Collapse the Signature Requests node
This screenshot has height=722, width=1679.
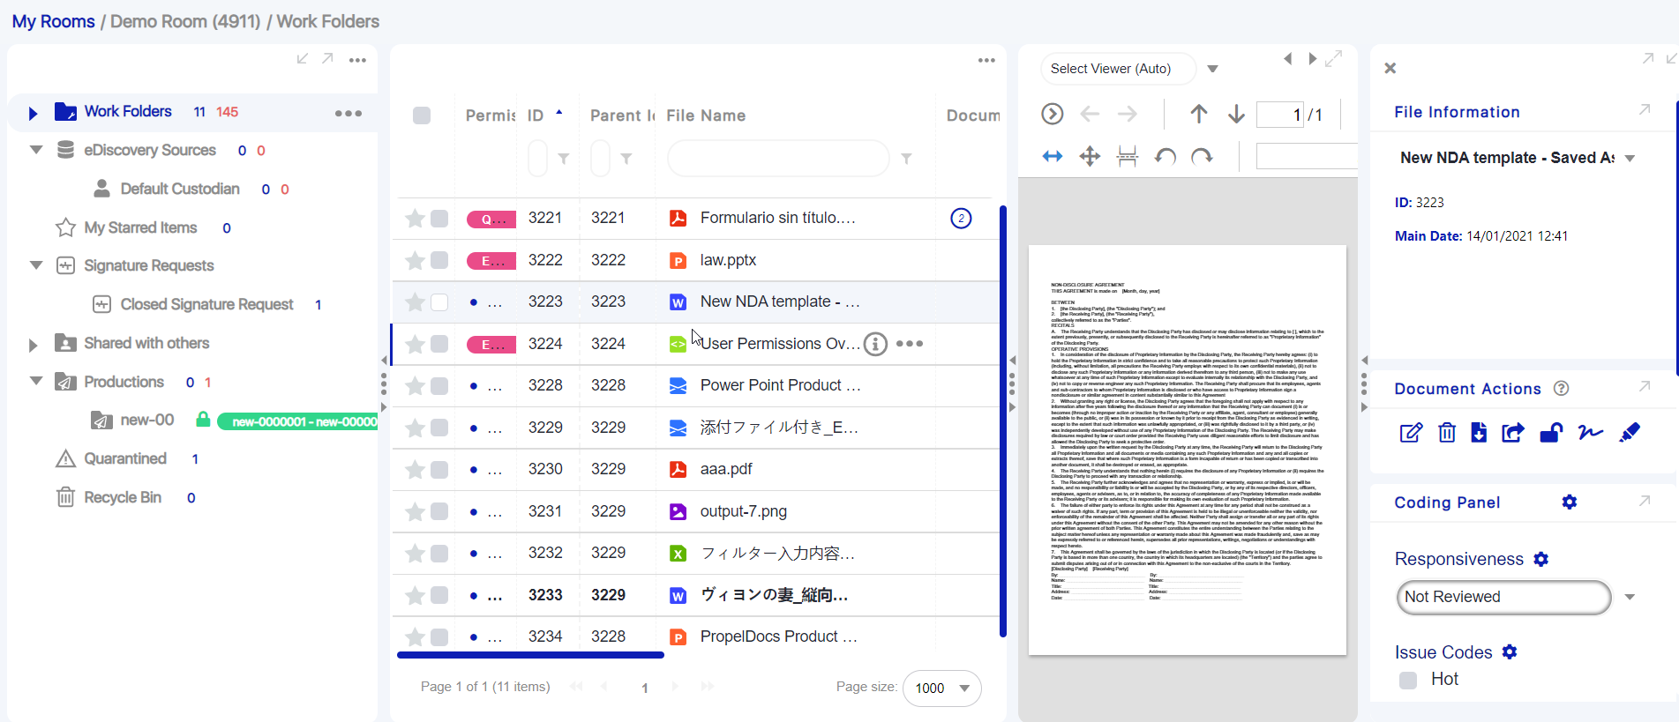click(x=36, y=265)
